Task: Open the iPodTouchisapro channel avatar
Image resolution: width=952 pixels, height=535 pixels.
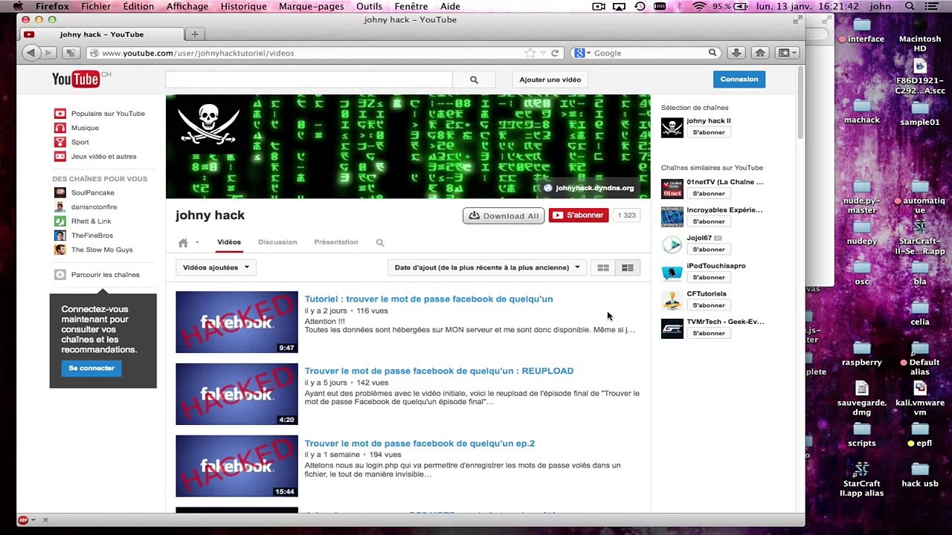Action: (x=672, y=273)
